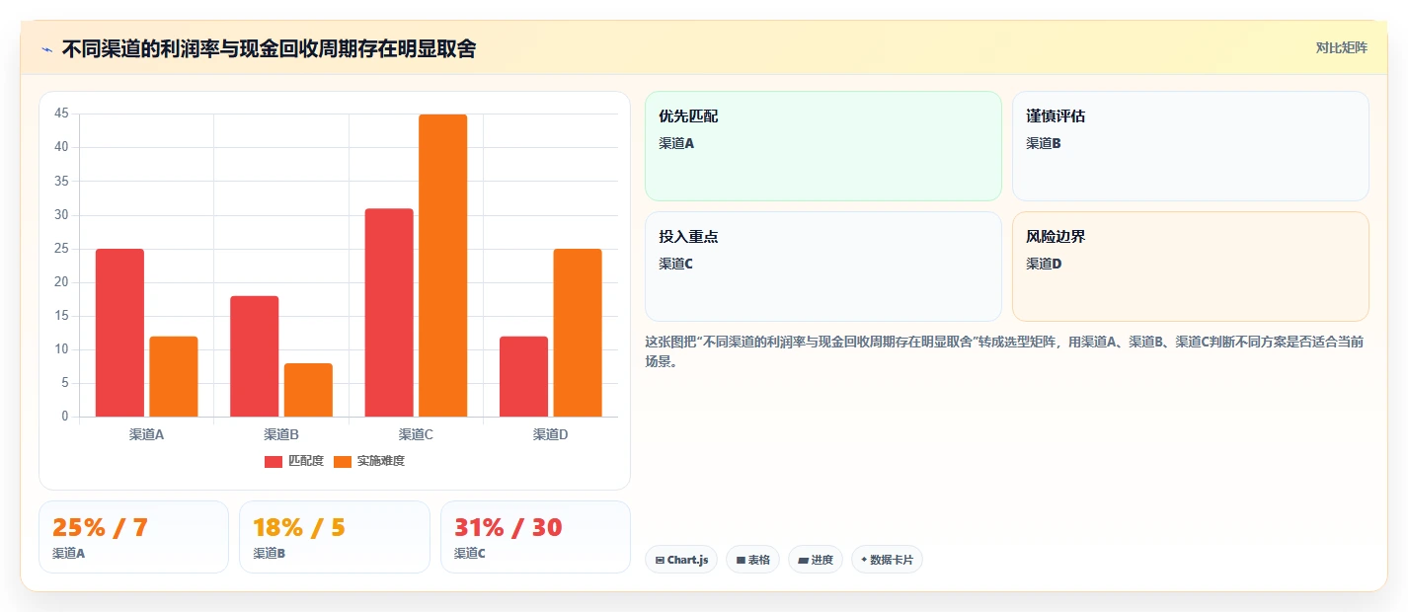Click the 25% / 7 stat card
Image resolution: width=1408 pixels, height=612 pixels.
click(x=133, y=537)
